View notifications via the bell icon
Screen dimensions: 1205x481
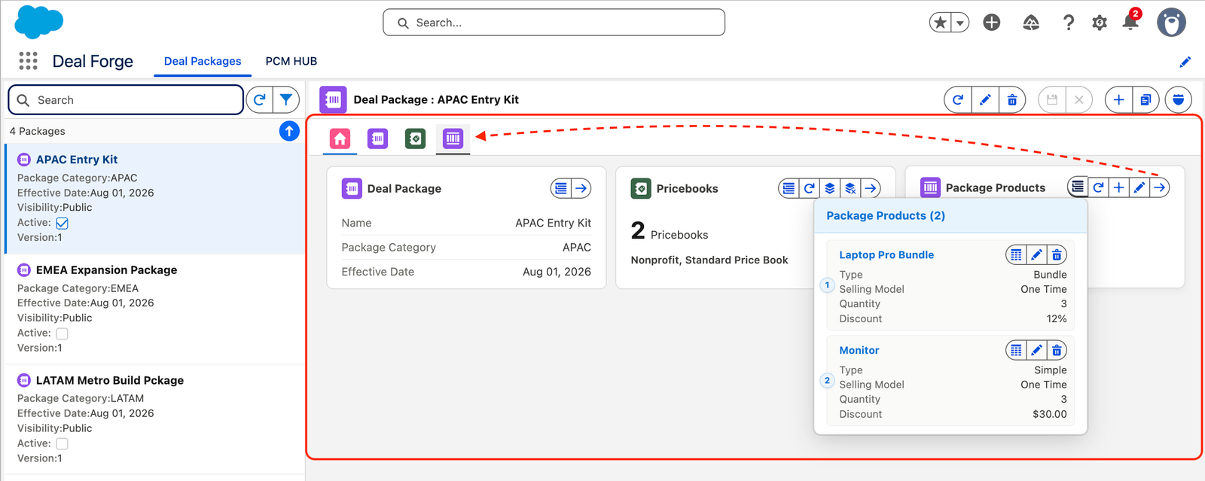[x=1130, y=21]
